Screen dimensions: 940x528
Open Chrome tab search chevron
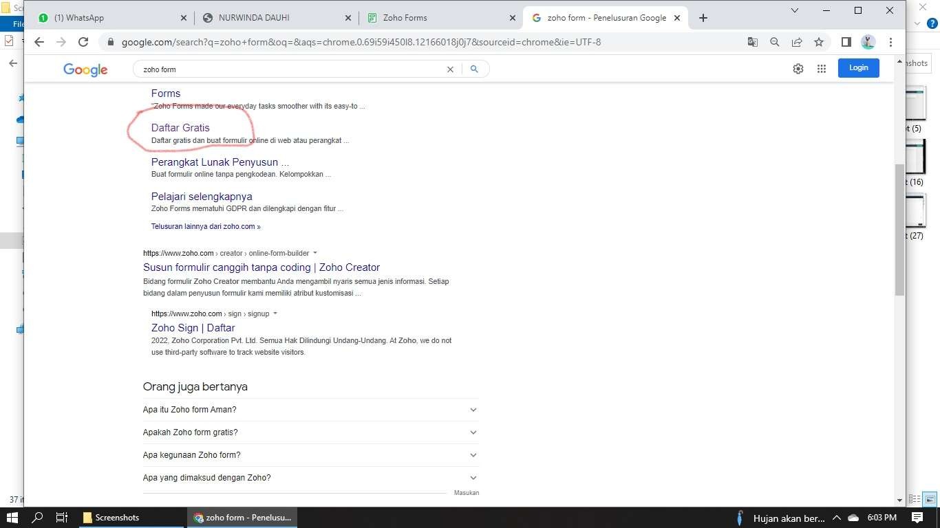pos(795,10)
